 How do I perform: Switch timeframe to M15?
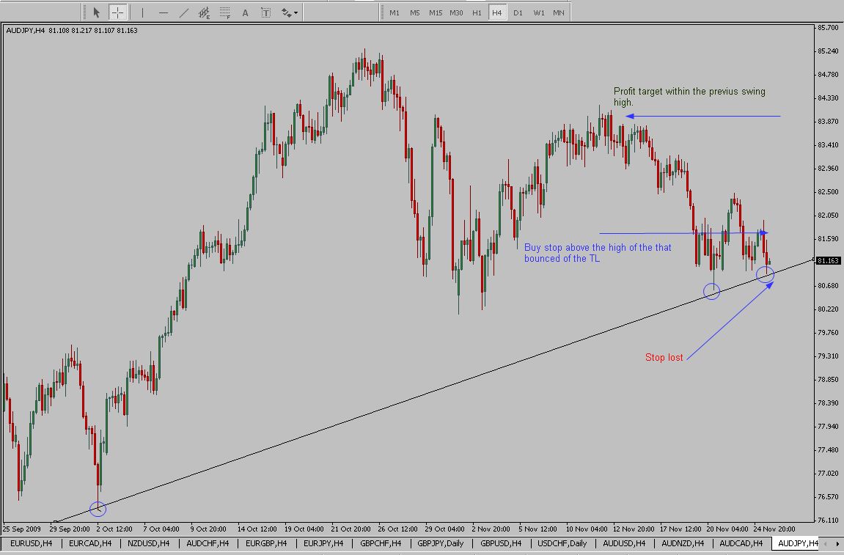tap(436, 12)
